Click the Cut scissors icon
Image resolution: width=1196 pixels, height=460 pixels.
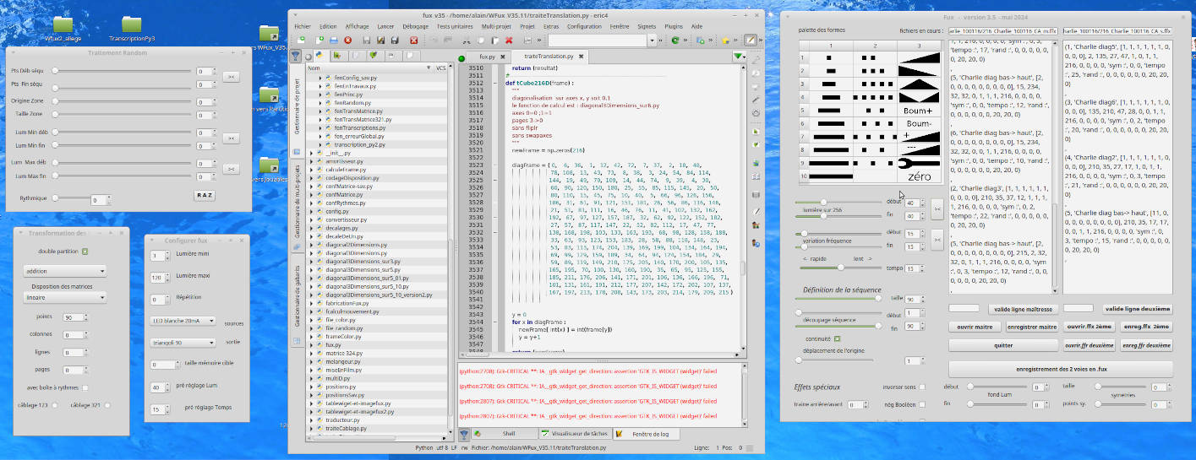pos(467,40)
